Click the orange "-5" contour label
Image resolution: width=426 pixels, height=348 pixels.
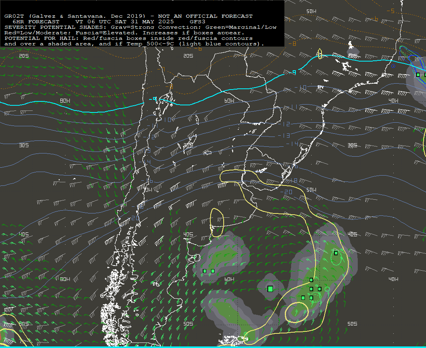[390, 11]
